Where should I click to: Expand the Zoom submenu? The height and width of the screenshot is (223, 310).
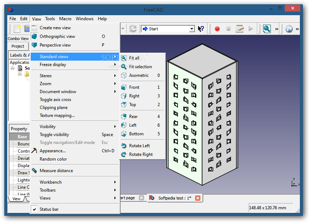click(75, 84)
